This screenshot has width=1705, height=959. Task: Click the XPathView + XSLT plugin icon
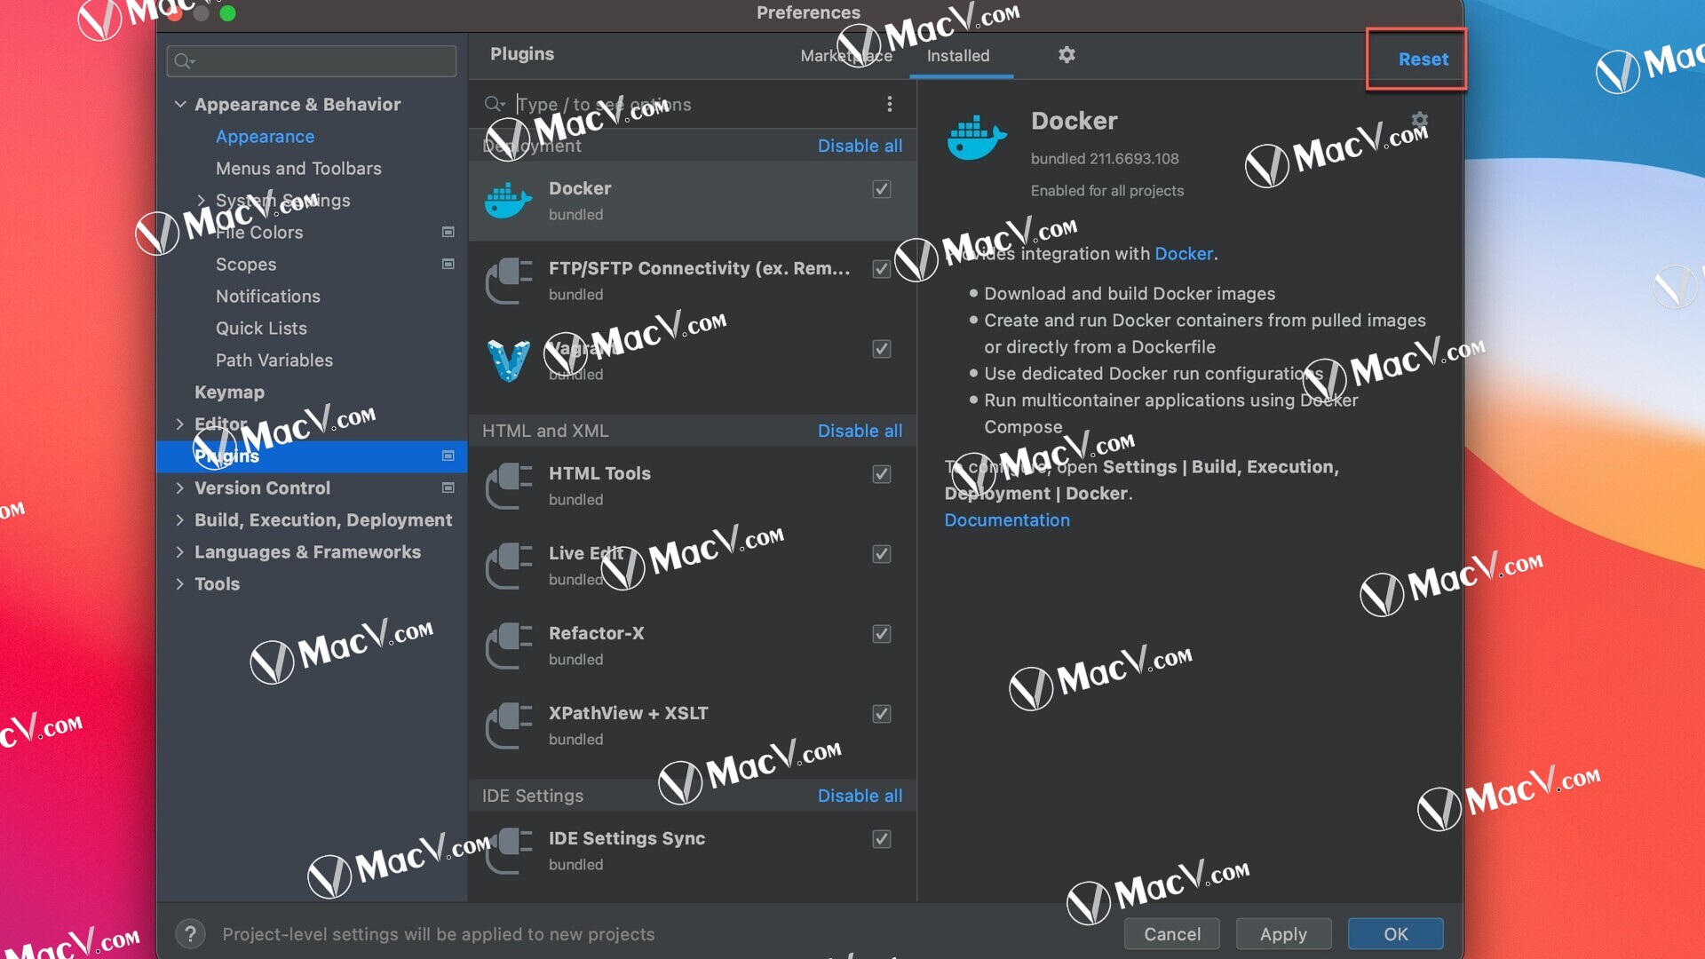(x=508, y=725)
